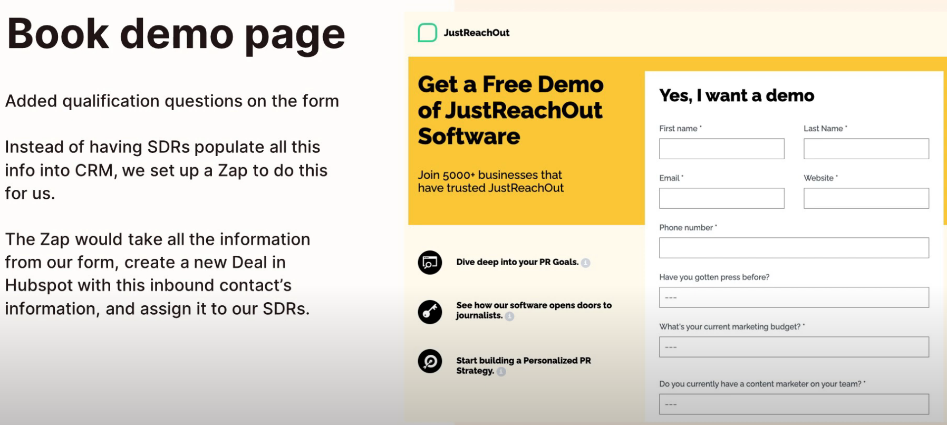Click the 'First name' field label
This screenshot has height=425, width=947.
tap(680, 128)
